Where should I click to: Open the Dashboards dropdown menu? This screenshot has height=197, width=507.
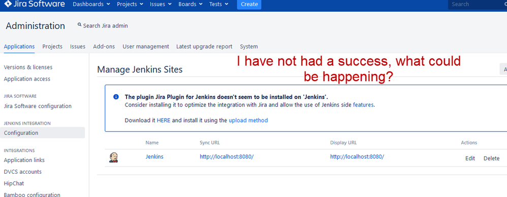[91, 4]
